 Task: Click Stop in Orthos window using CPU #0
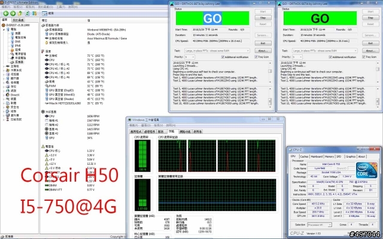pos(370,18)
